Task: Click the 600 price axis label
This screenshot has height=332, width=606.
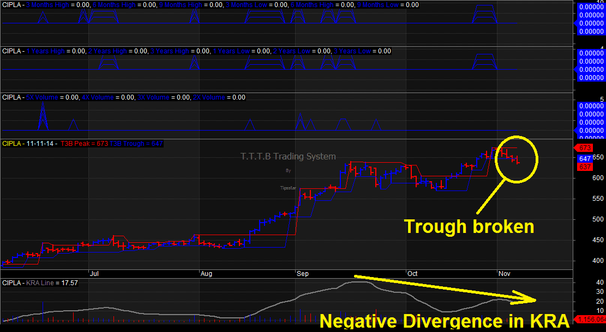Action: pos(598,178)
